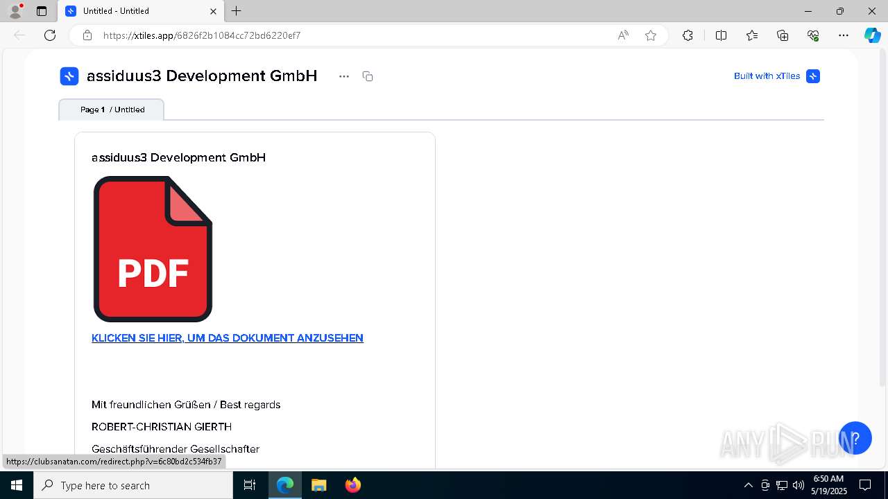Click the xTiles badge icon top right

click(x=813, y=76)
